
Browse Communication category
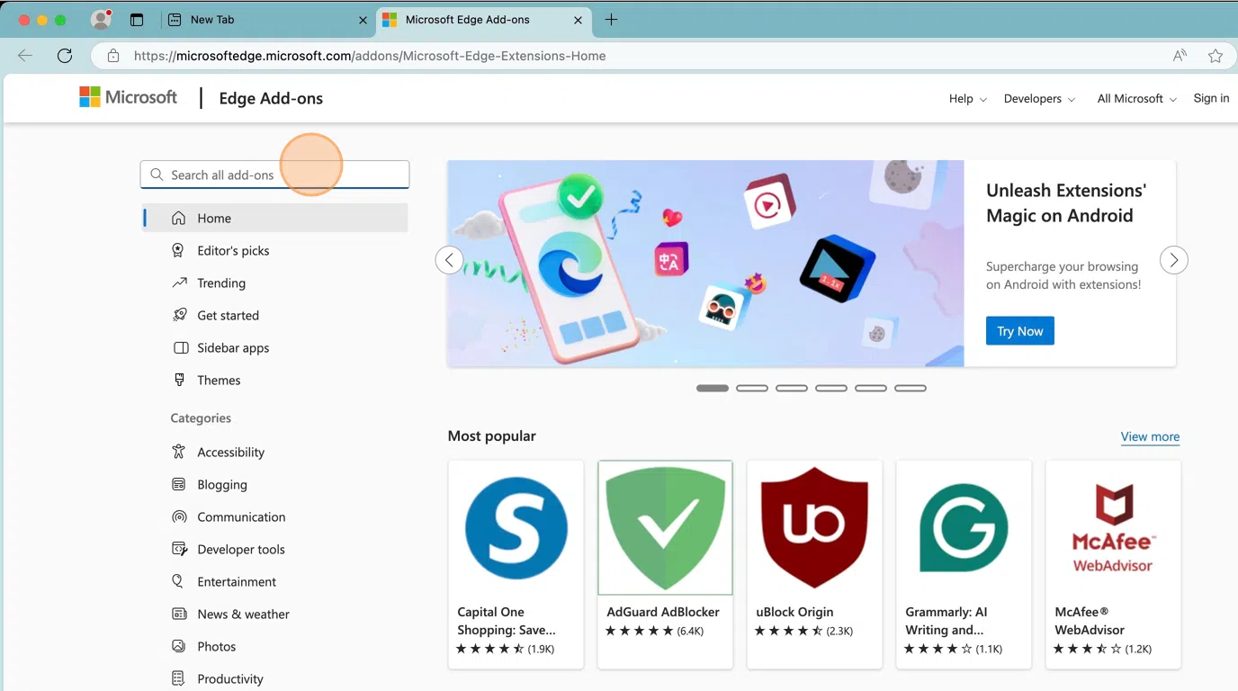[275, 516]
